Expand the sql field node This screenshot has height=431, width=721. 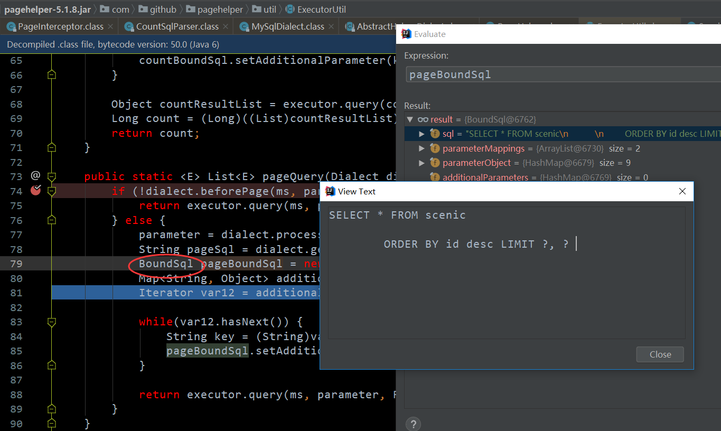(x=422, y=134)
